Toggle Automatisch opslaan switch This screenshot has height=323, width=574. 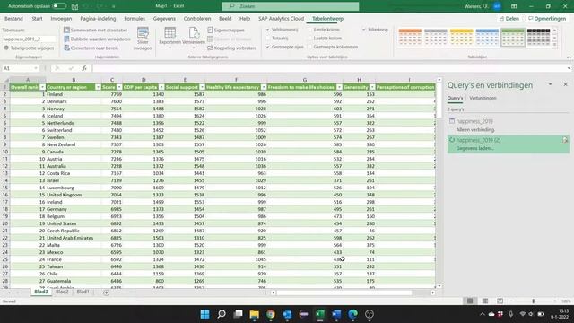coord(59,6)
